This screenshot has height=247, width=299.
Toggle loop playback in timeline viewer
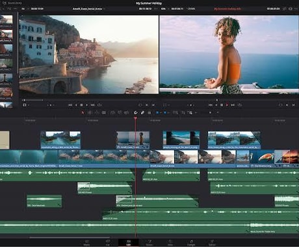[x=240, y=105]
